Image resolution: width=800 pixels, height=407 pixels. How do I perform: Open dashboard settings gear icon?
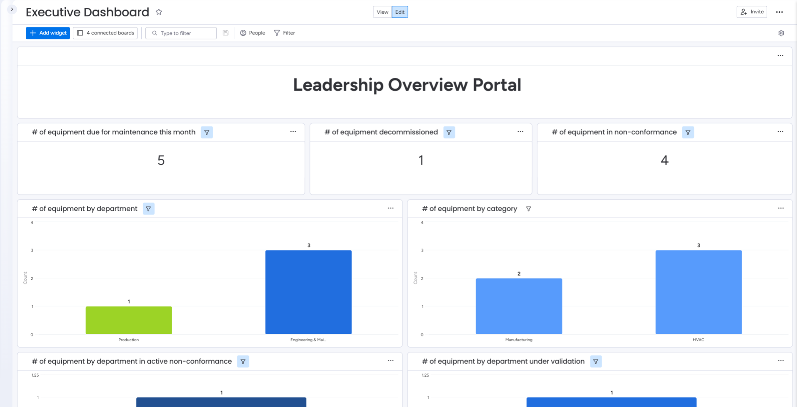(781, 33)
